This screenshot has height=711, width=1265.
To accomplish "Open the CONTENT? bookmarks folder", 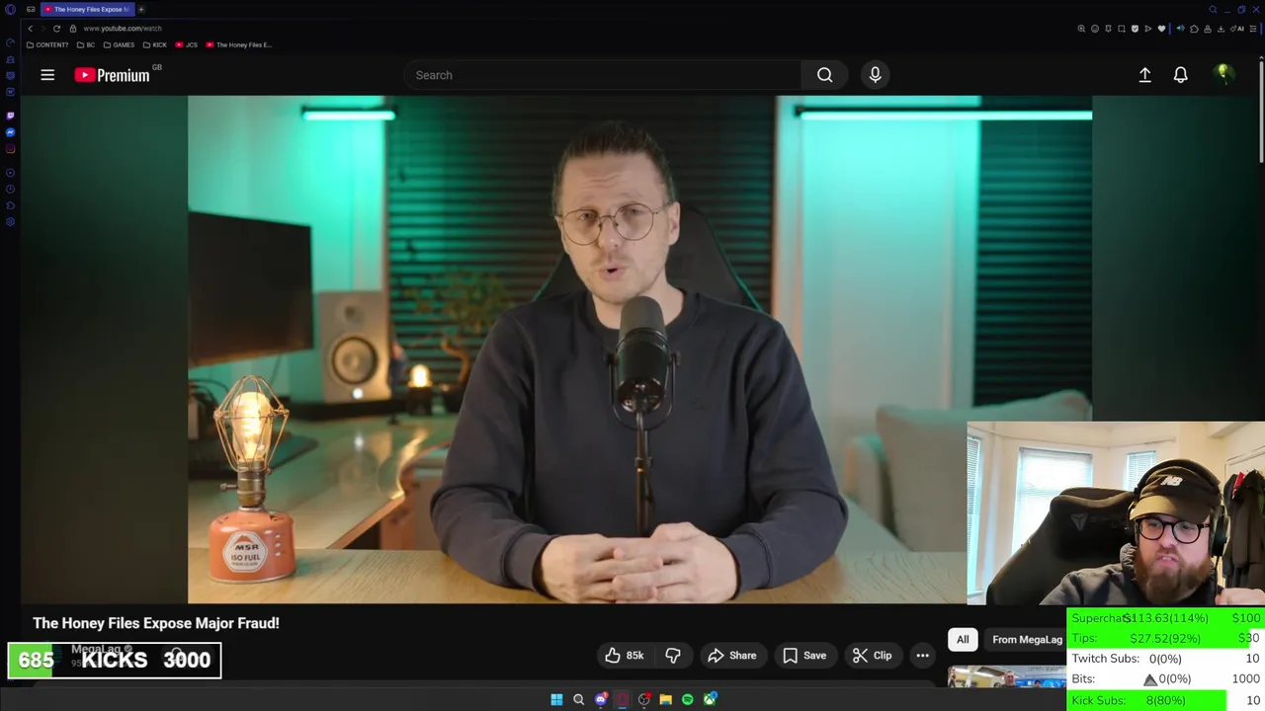I will [x=47, y=44].
